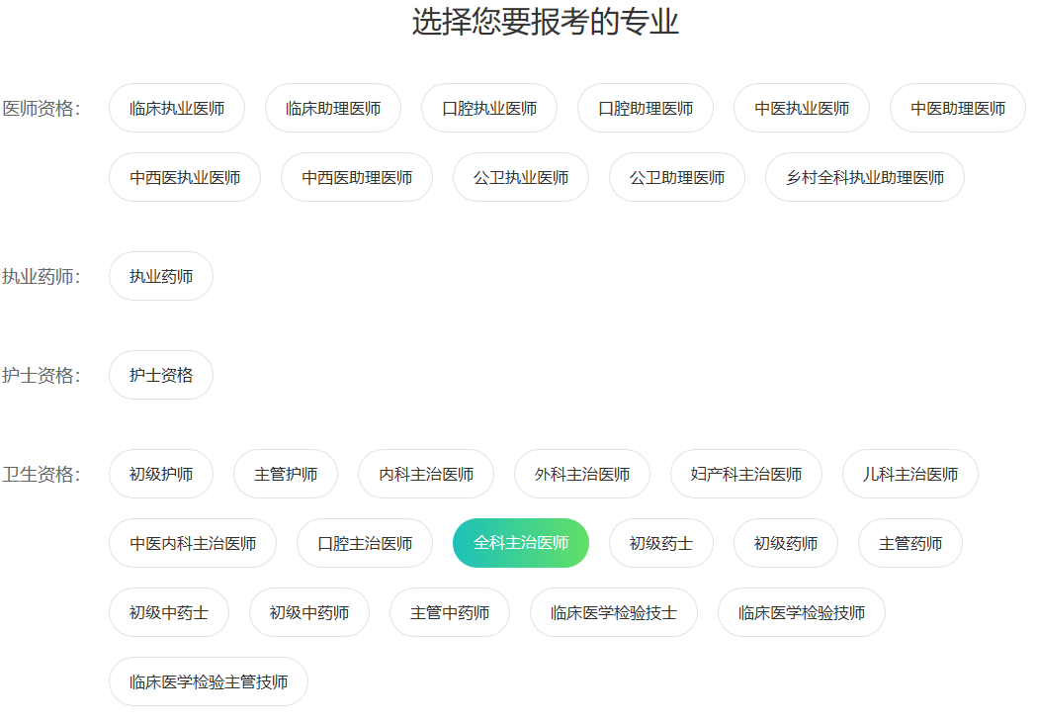Pick 临床医学检验技士 specialty
This screenshot has height=723, width=1037.
[x=614, y=612]
